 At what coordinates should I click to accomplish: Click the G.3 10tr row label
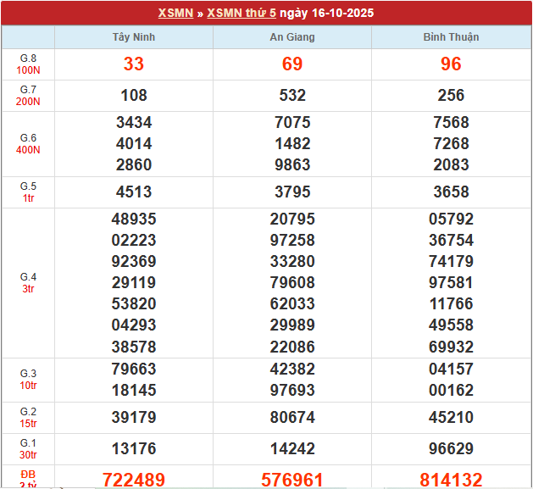28,380
